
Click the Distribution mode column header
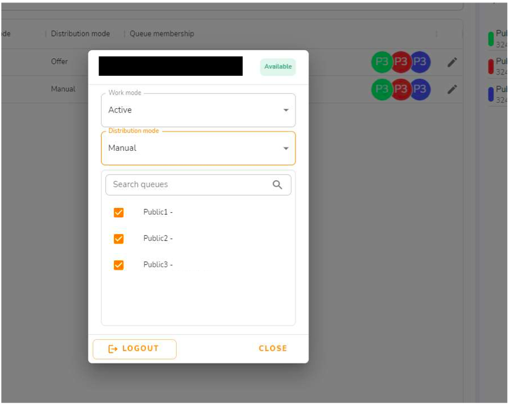point(80,34)
